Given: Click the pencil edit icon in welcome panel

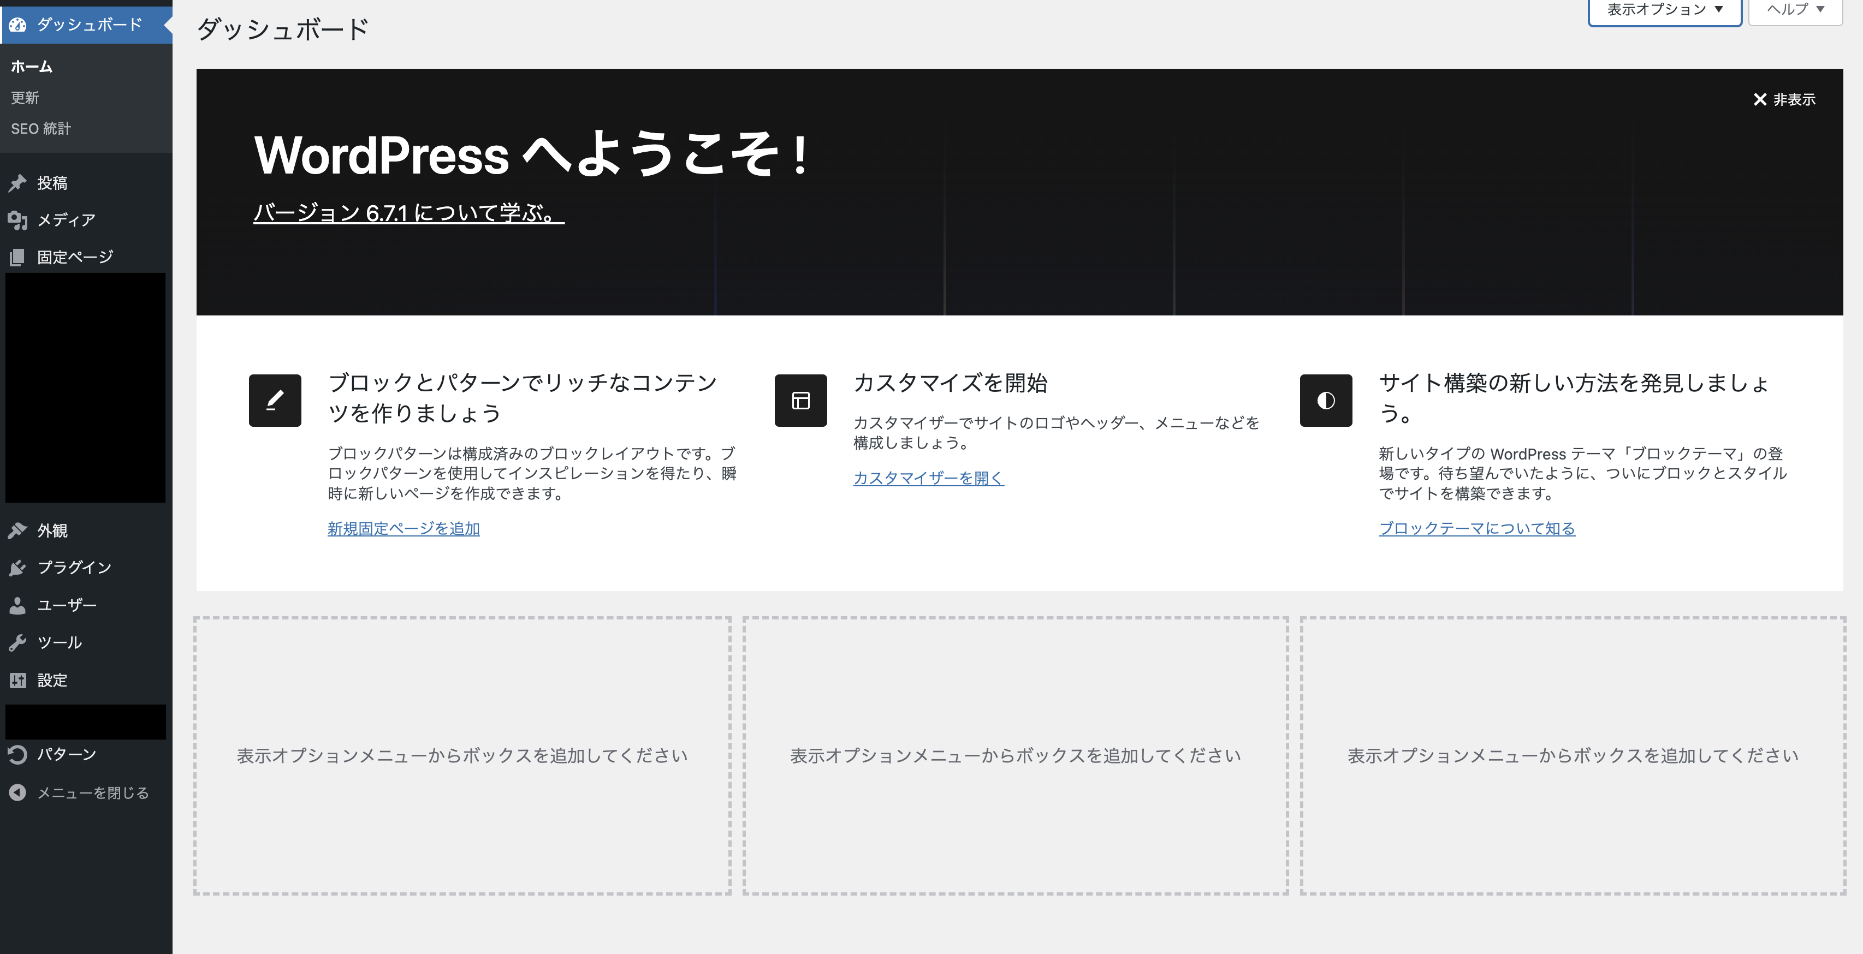Looking at the screenshot, I should [275, 401].
